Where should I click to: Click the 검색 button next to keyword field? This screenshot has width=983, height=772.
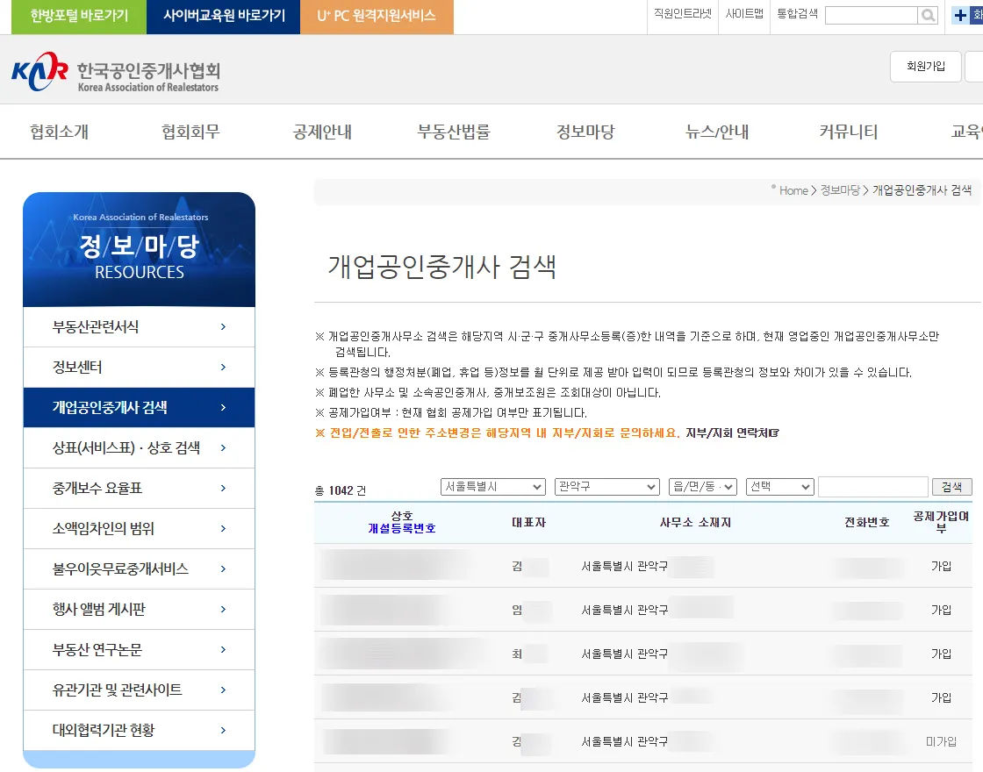coord(951,487)
